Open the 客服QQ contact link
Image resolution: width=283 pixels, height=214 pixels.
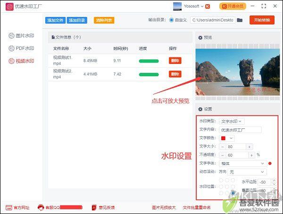pyautogui.click(x=60, y=207)
